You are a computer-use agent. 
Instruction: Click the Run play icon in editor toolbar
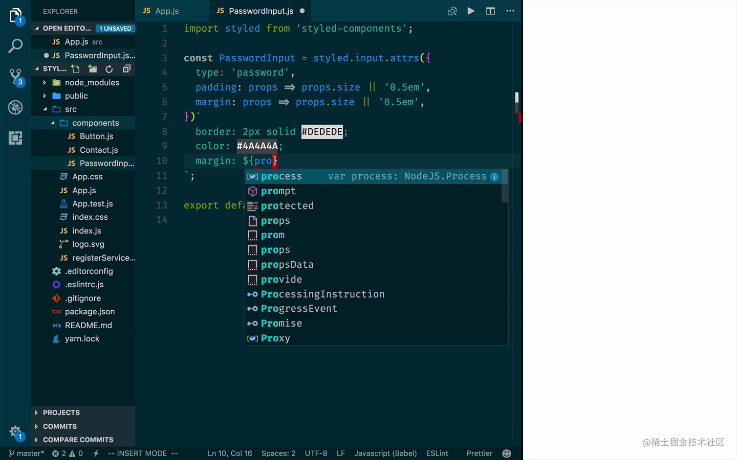[471, 11]
